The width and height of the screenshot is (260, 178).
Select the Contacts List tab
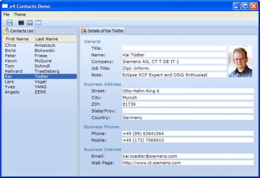pyautogui.click(x=19, y=31)
